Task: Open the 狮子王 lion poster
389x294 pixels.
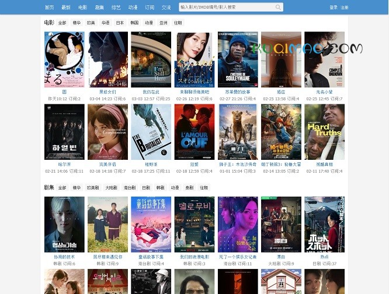Action: point(238,132)
